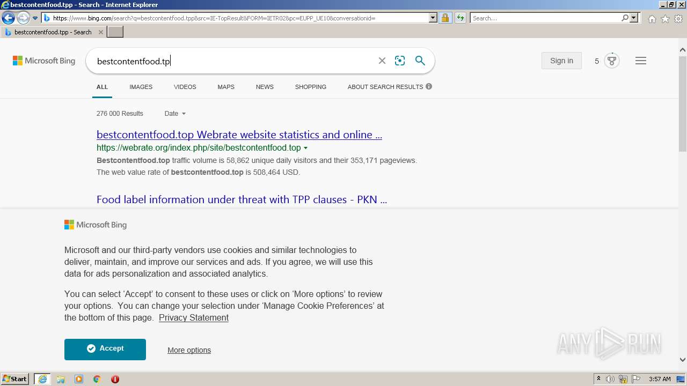687x386 pixels.
Task: Click the IE home icon
Action: (x=652, y=19)
